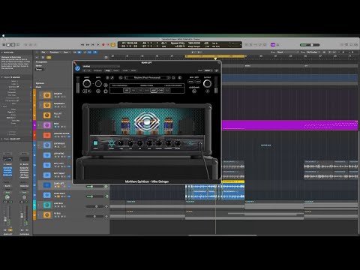360x270 pixels.
Task: Jump to project start button
Action: click(93, 45)
